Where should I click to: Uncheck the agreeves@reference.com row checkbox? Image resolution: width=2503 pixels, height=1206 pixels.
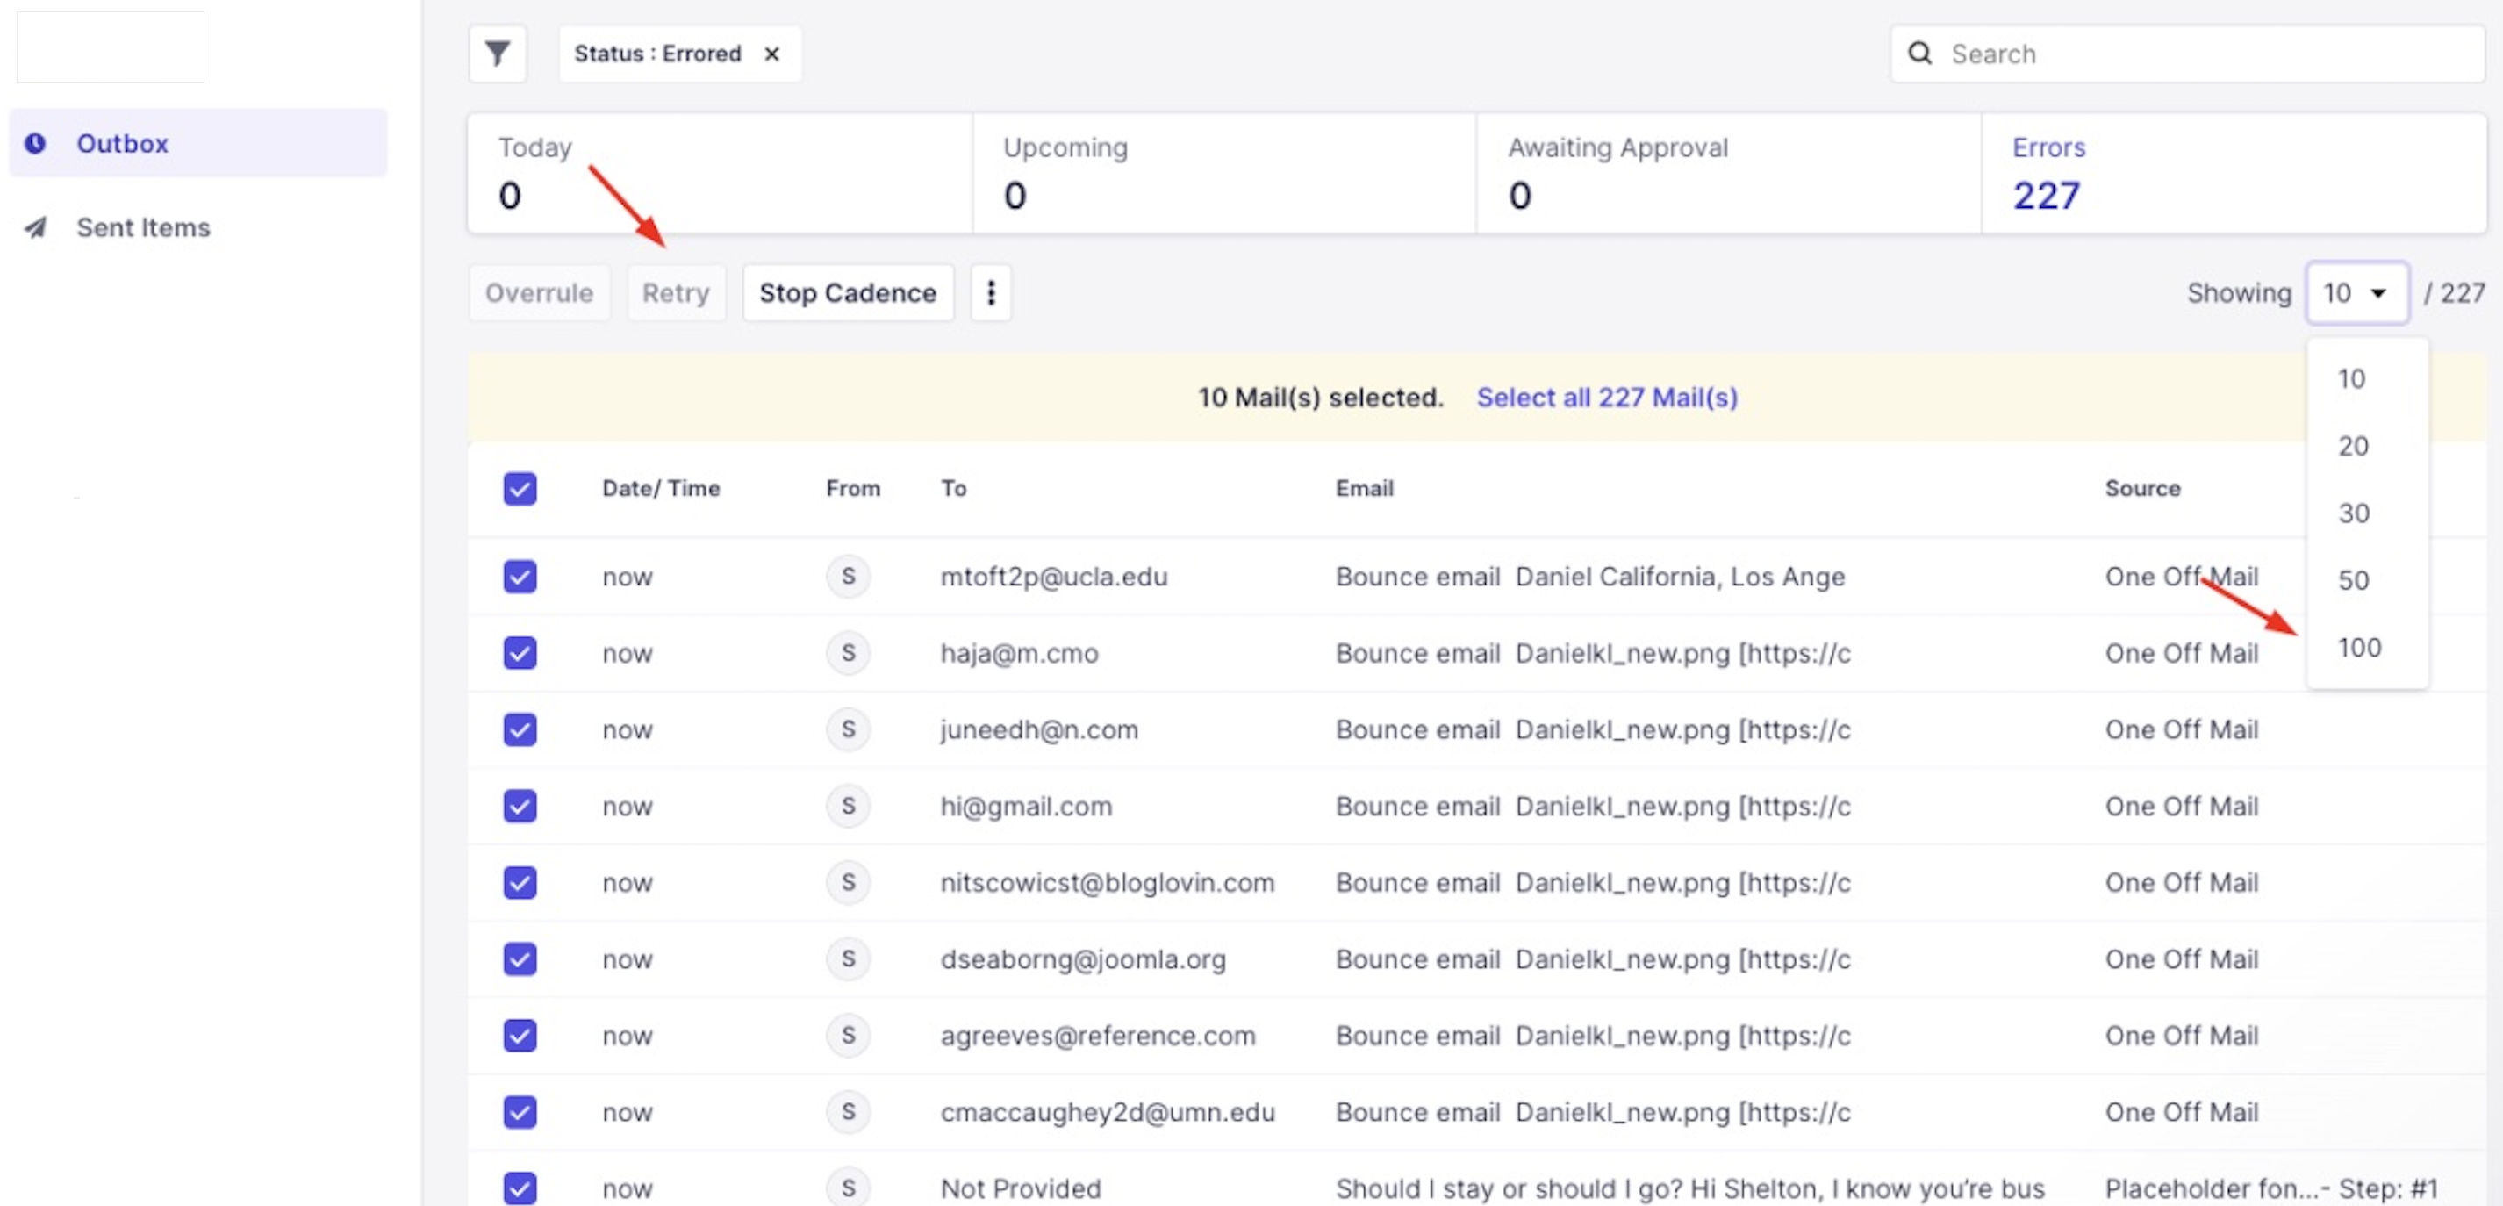tap(520, 1036)
